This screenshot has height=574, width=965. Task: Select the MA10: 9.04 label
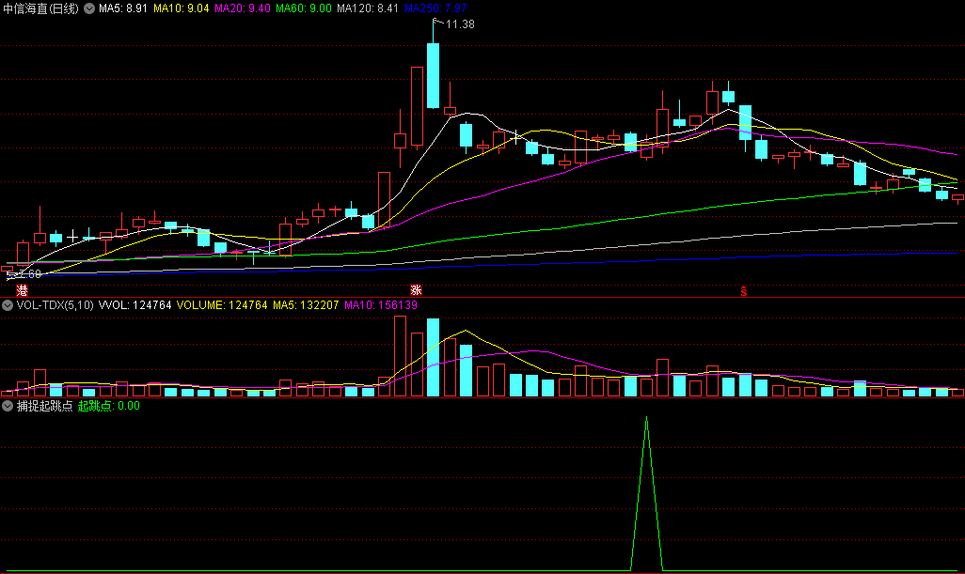click(181, 8)
